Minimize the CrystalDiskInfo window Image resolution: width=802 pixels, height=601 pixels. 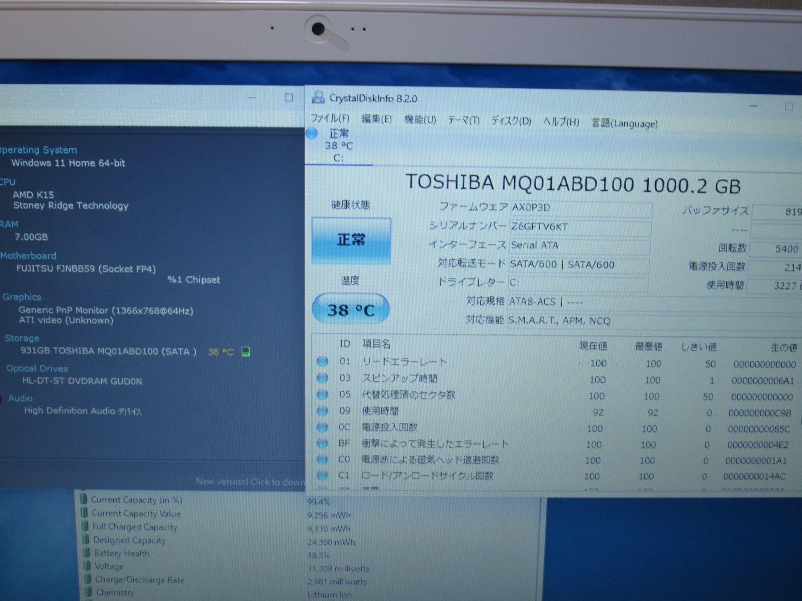click(x=754, y=106)
